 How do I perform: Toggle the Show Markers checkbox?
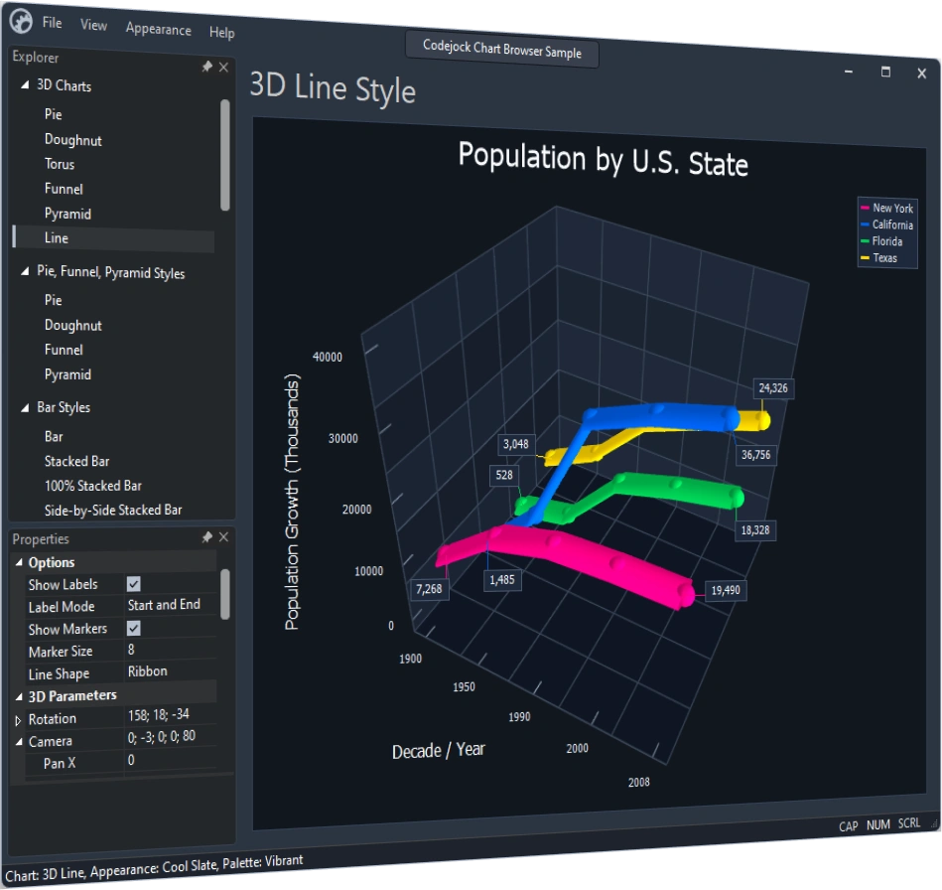pos(133,628)
